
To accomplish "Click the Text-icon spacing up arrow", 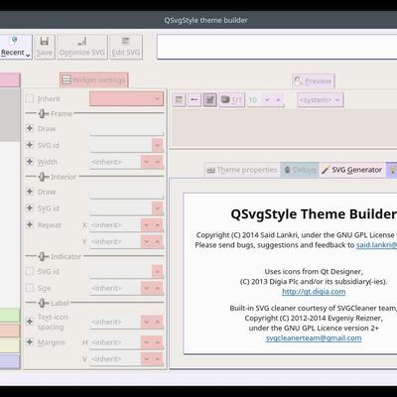I will (x=158, y=322).
